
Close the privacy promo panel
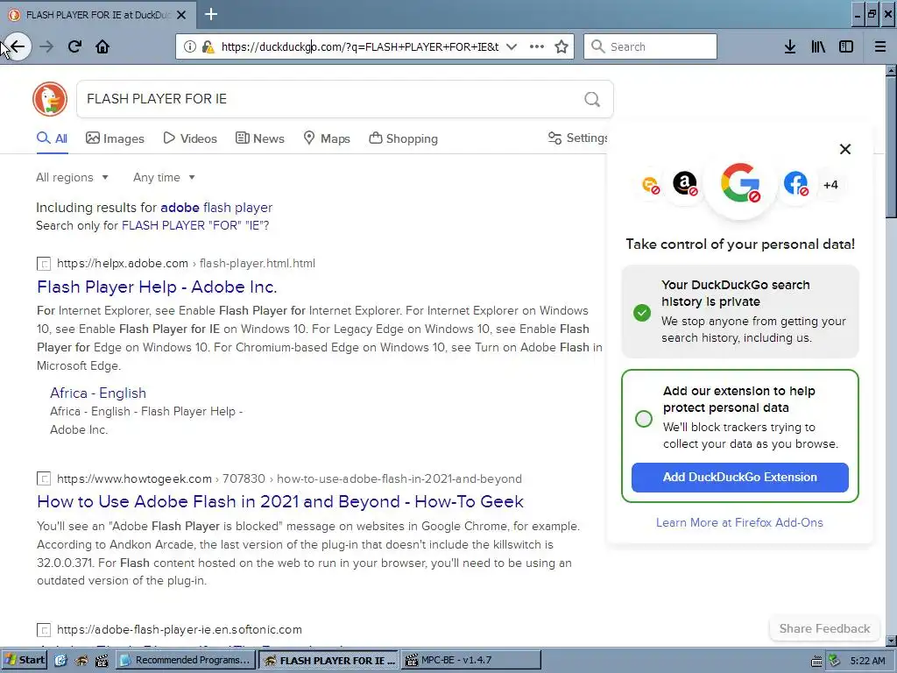(845, 149)
